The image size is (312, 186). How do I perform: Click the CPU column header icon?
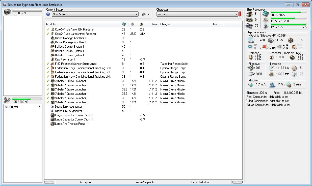[124, 24]
